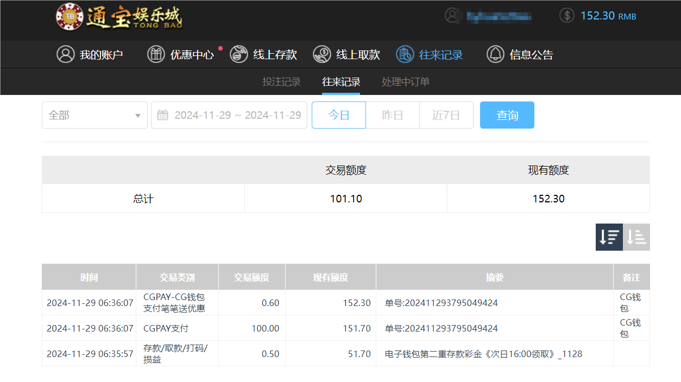Click the 信息公告 announcements bell icon
Screen dimensions: 681x382
(x=495, y=54)
